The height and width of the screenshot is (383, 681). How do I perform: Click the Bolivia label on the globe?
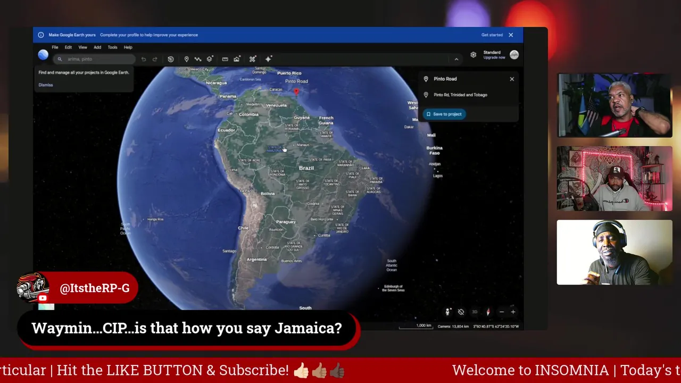(268, 194)
